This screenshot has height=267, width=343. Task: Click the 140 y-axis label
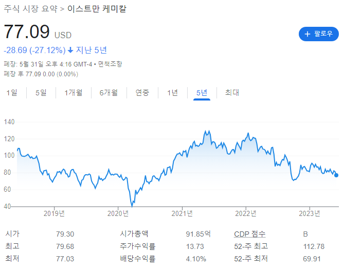(9, 122)
